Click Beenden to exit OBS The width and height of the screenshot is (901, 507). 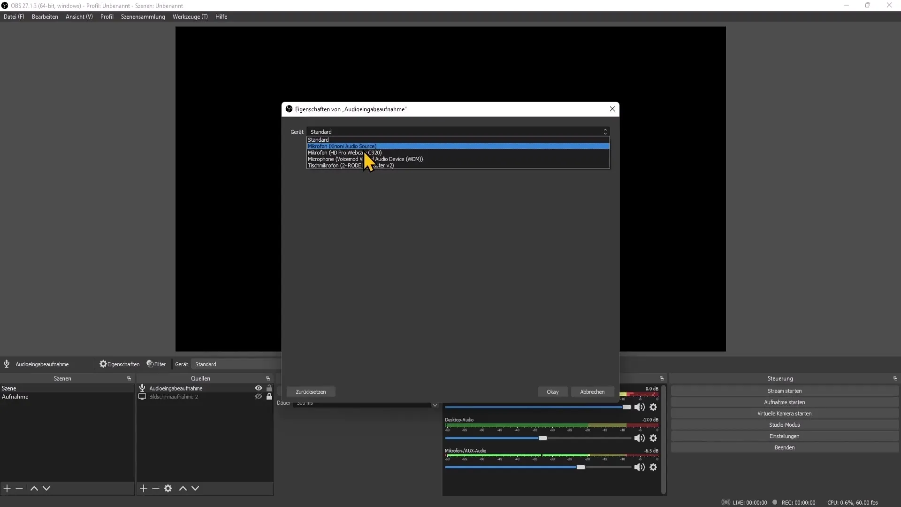785,447
